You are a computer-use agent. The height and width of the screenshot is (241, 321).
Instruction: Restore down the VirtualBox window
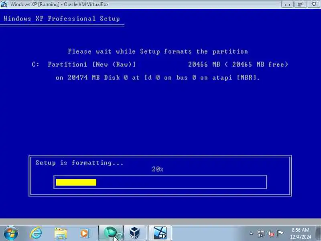tap(300, 4)
